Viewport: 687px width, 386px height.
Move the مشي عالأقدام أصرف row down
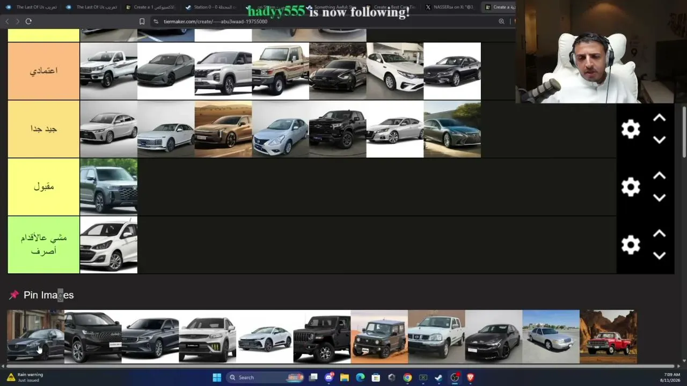tap(659, 256)
